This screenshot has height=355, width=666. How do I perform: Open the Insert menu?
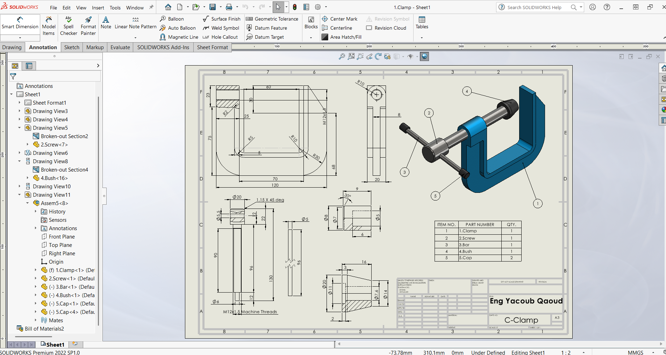coord(98,8)
